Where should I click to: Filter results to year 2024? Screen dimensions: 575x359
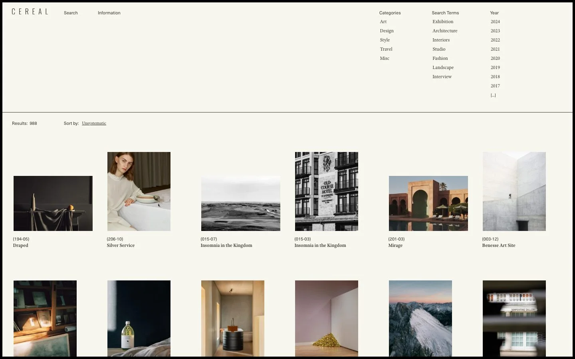pos(495,22)
